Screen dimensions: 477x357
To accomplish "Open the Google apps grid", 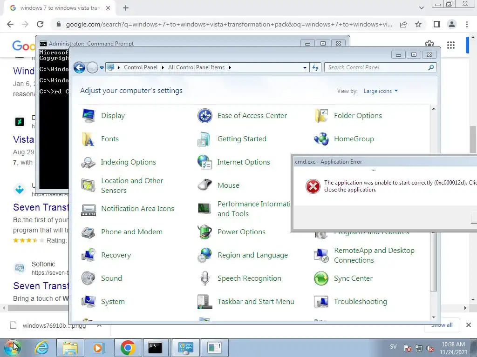I will click(x=451, y=45).
